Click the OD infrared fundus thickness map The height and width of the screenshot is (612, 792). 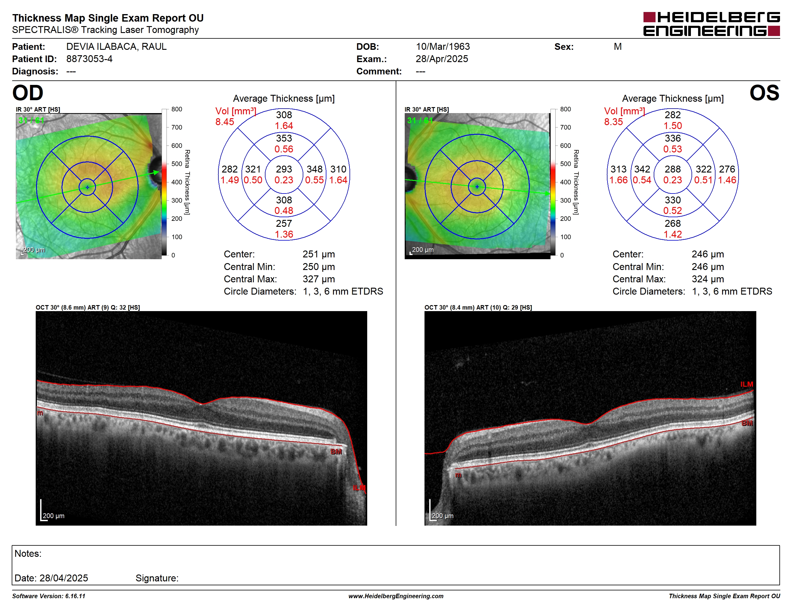pyautogui.click(x=88, y=186)
